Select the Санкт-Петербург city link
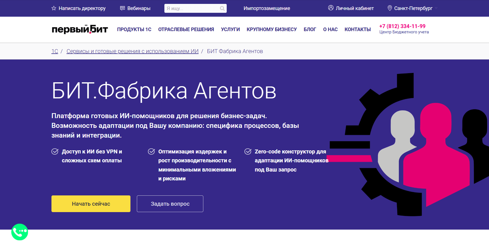 413,8
